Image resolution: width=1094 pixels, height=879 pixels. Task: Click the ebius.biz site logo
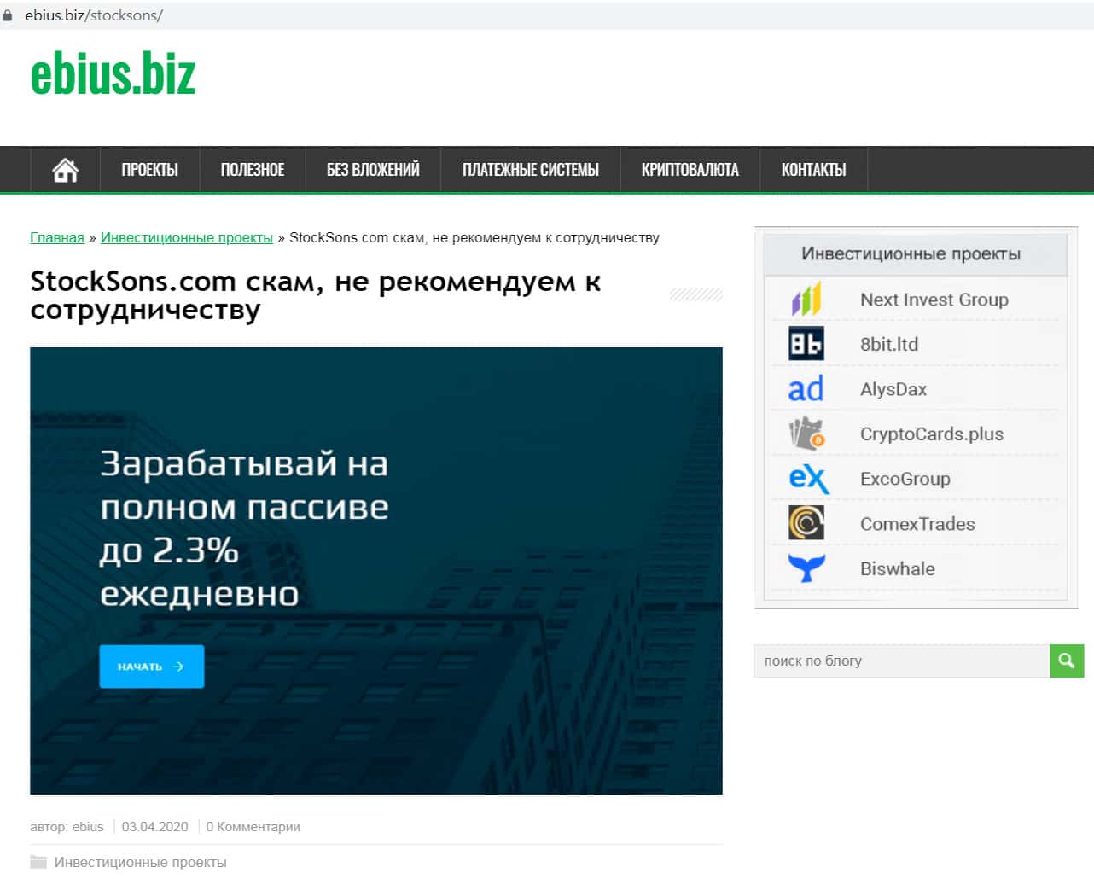click(113, 74)
